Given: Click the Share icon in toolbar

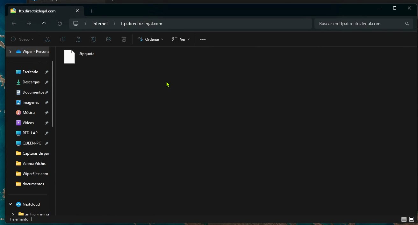Looking at the screenshot, I should click(x=109, y=39).
